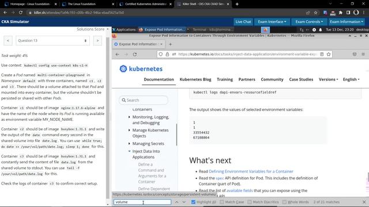Open Versions dropdown

tap(328, 79)
